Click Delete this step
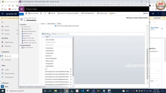The width and height of the screenshot is (166, 93). click(64, 34)
